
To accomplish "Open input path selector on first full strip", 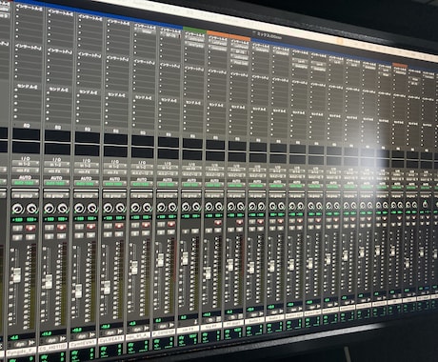I will (x=27, y=164).
